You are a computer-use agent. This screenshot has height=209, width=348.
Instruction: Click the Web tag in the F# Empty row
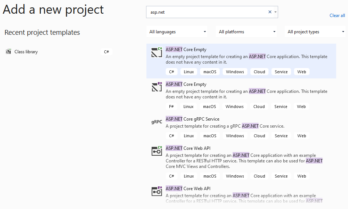click(x=301, y=107)
